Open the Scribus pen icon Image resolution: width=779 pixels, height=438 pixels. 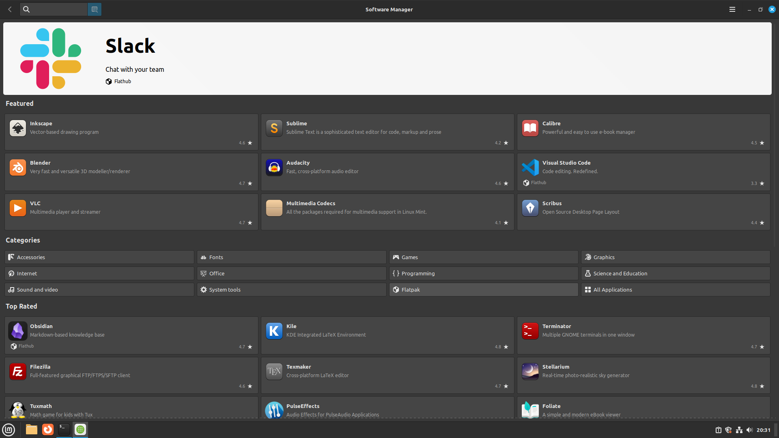[530, 208]
